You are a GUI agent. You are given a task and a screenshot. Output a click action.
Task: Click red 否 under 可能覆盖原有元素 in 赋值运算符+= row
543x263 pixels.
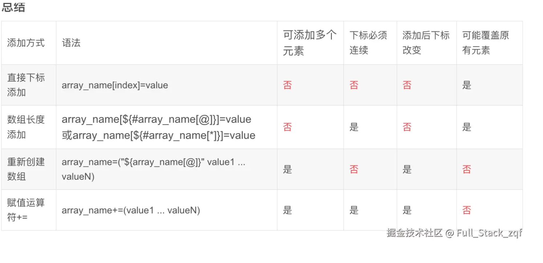pos(466,210)
